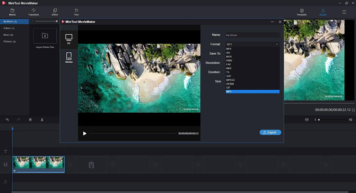The width and height of the screenshot is (356, 193).
Task: Click the undo arrow above timeline
Action: pos(7,120)
